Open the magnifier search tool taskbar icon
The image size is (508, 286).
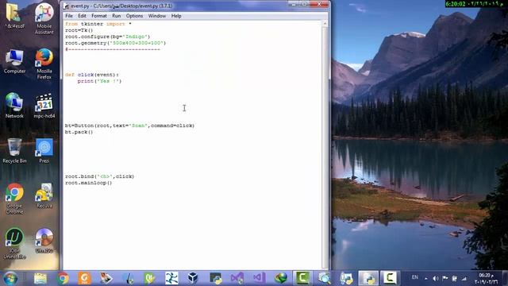tap(325, 278)
